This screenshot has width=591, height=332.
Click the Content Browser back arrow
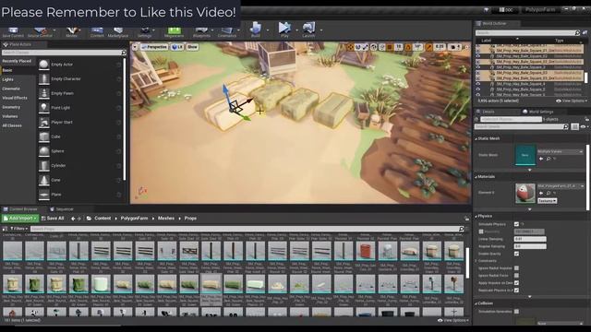[73, 219]
